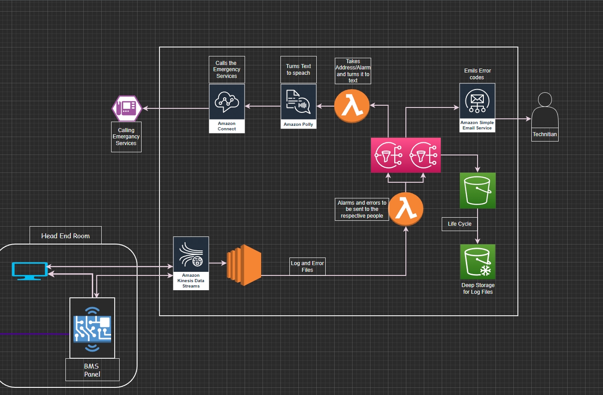The height and width of the screenshot is (395, 603).
Task: Select the "Technitian" label box
Action: click(545, 134)
